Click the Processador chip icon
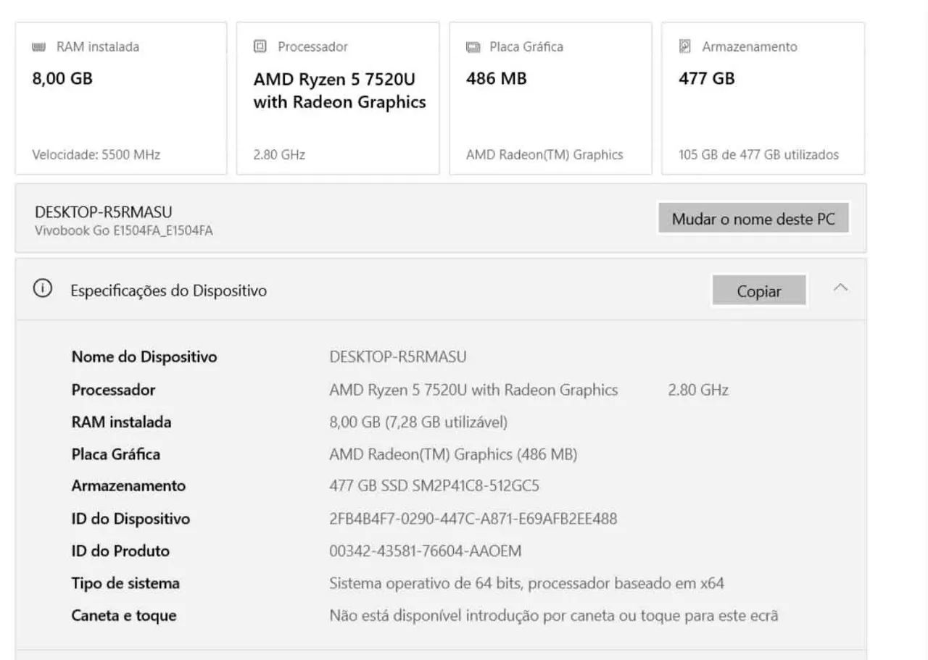 tap(260, 46)
